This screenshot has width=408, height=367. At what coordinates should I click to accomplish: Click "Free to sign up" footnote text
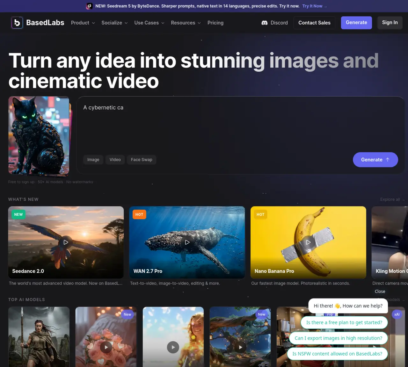pyautogui.click(x=51, y=182)
